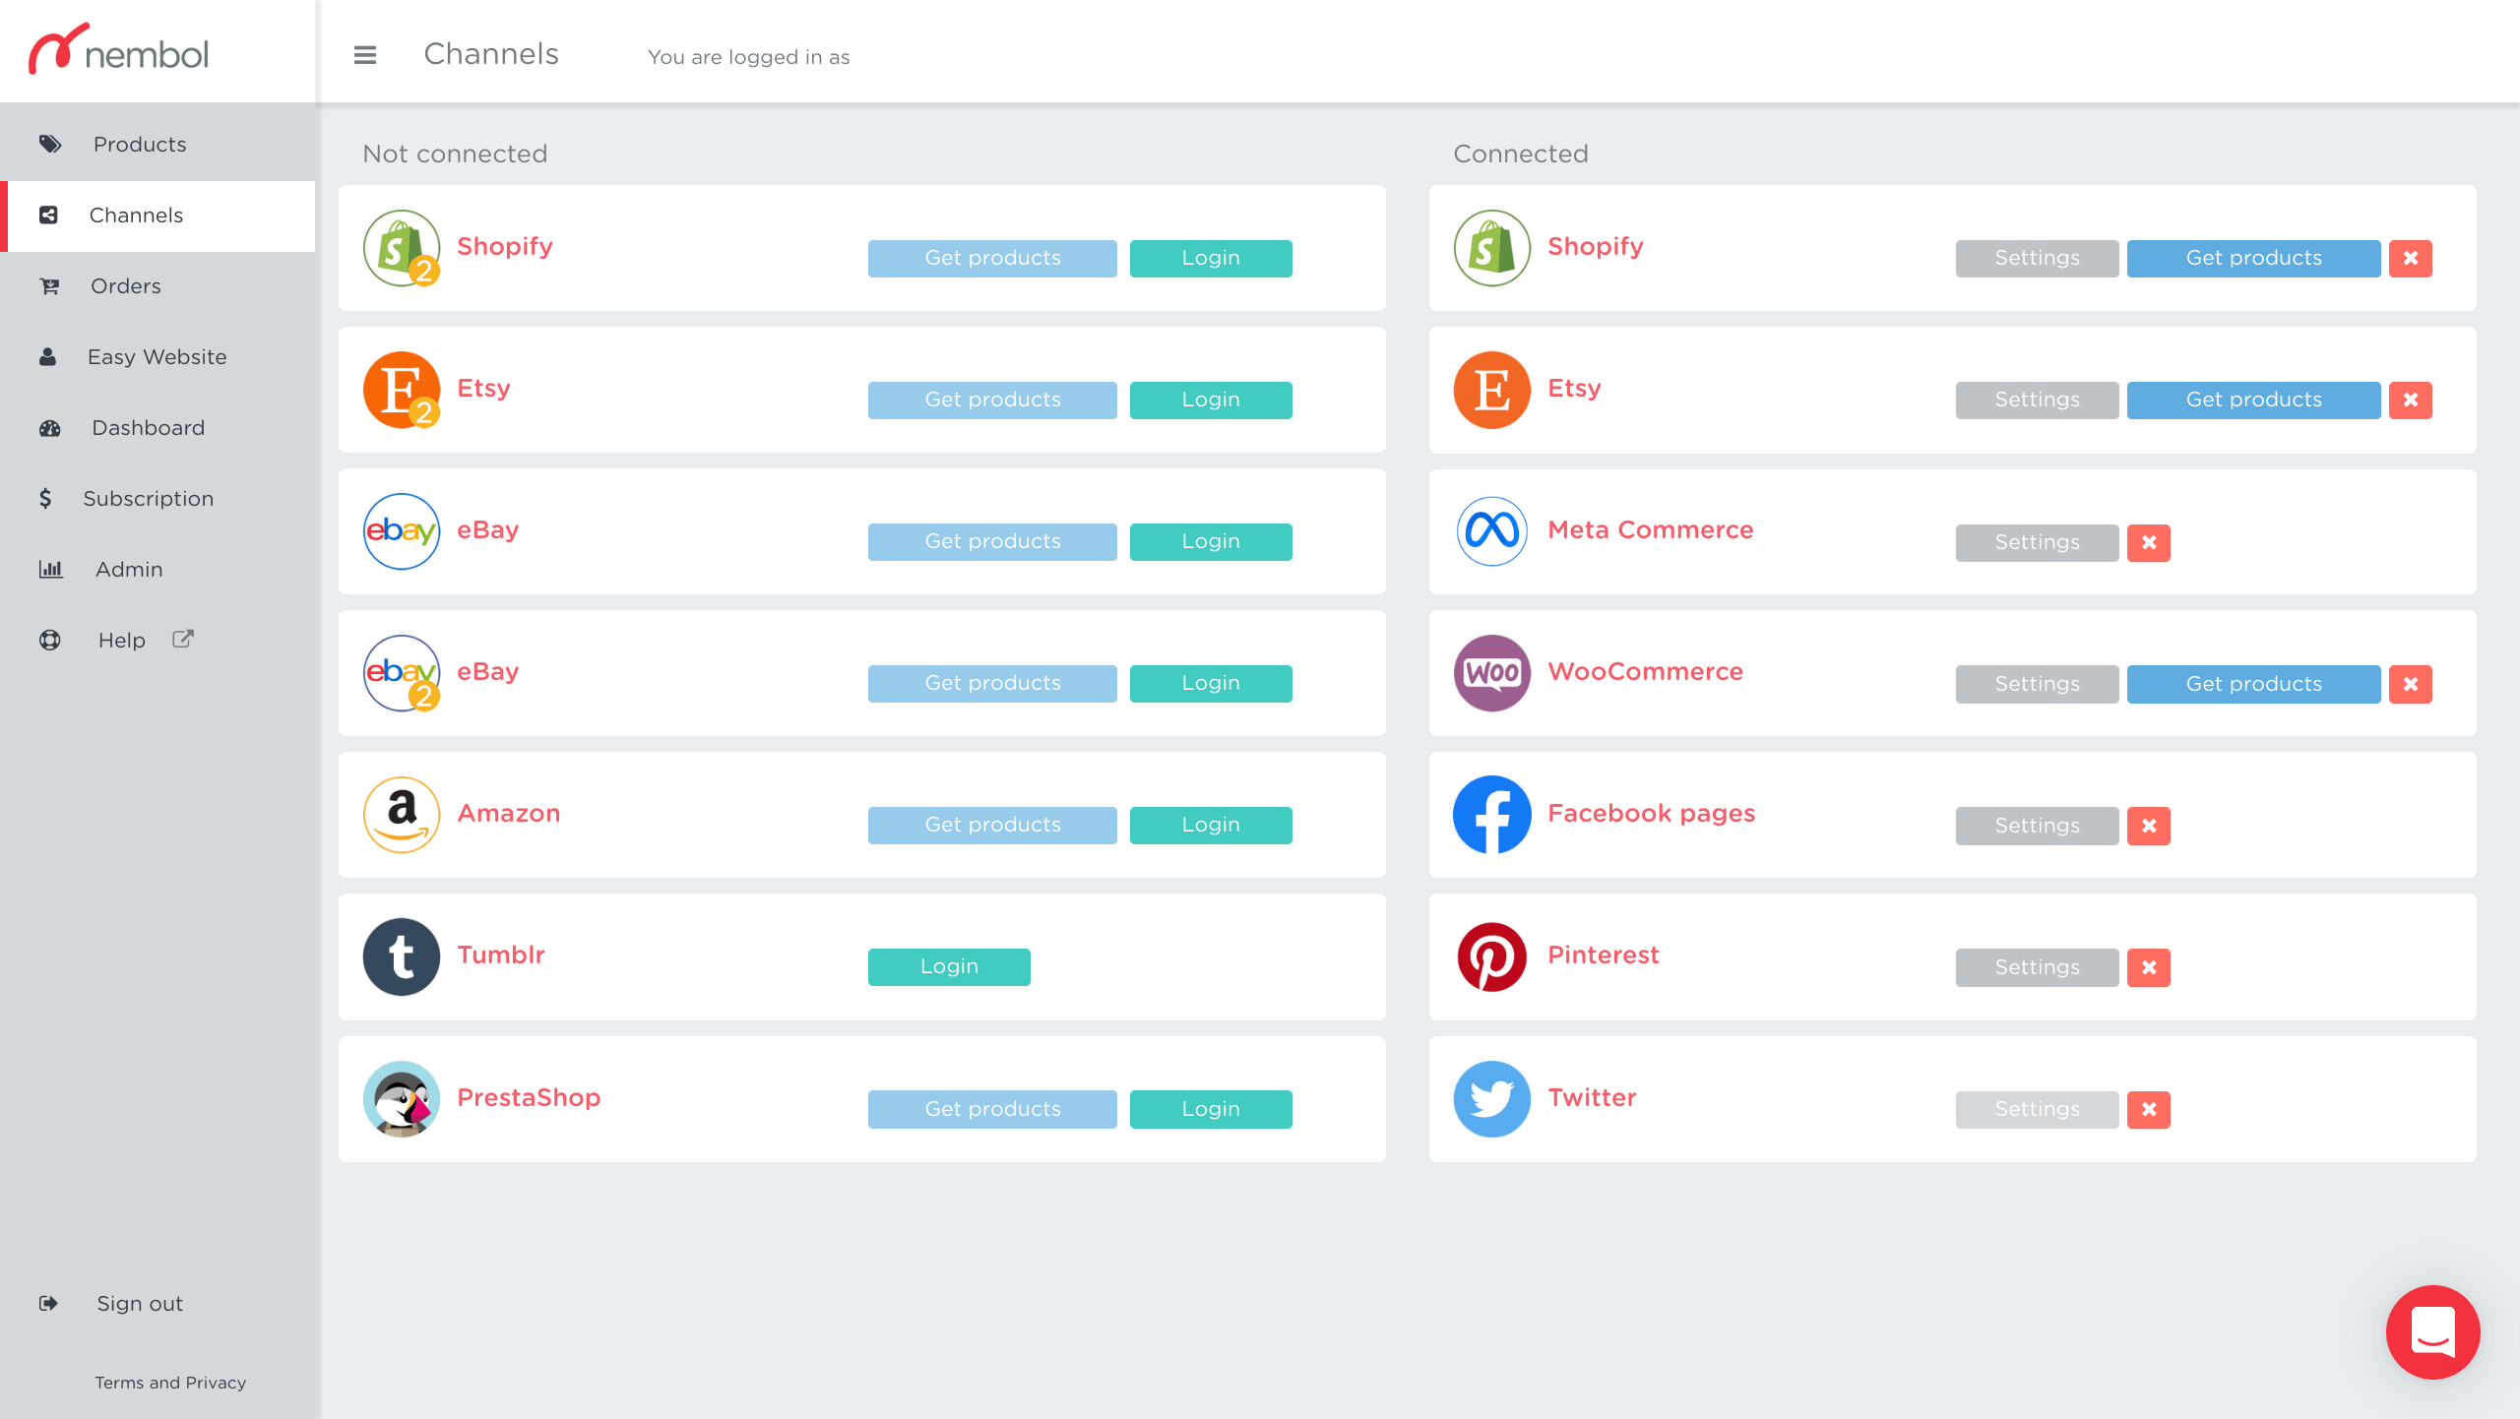This screenshot has width=2520, height=1419.
Task: Click the not-connected Shopify 2 logo
Action: [x=402, y=248]
